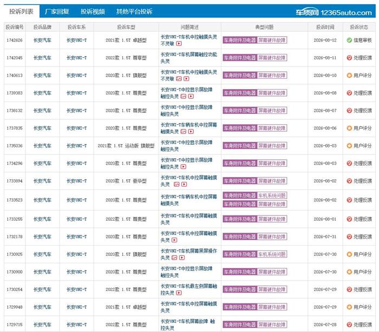Click 屏幕硬件故障 tag in row 1733523
The image size is (379, 332).
pos(272,204)
